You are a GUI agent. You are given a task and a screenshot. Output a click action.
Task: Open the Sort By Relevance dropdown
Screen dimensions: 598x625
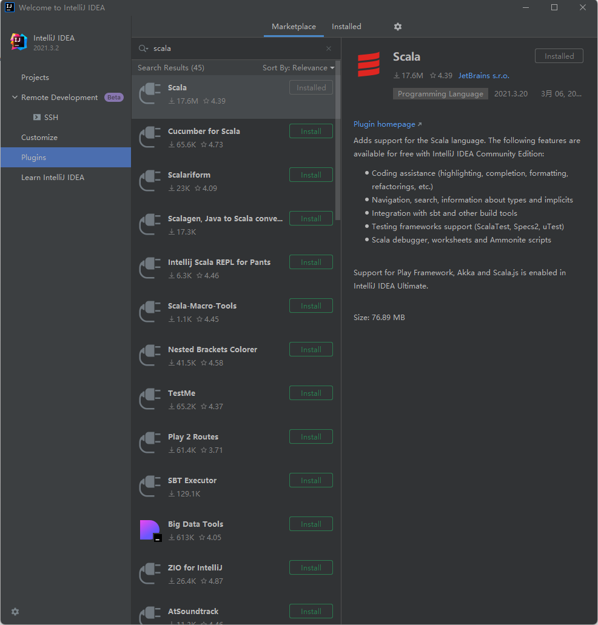(298, 68)
